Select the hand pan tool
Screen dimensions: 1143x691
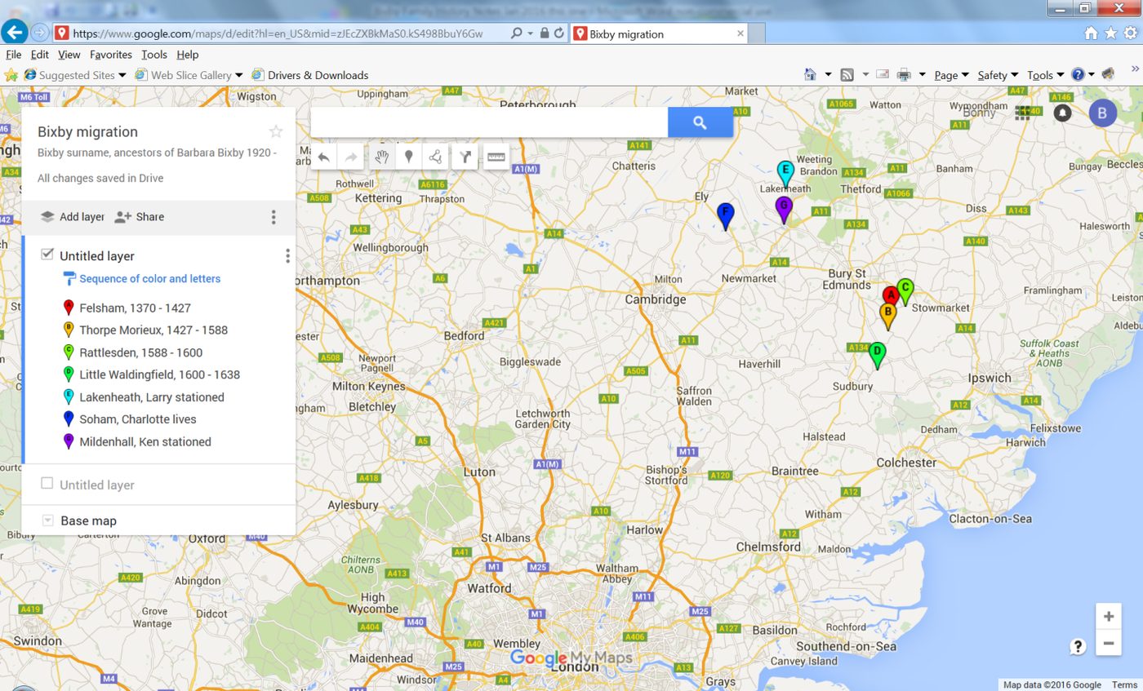point(381,157)
